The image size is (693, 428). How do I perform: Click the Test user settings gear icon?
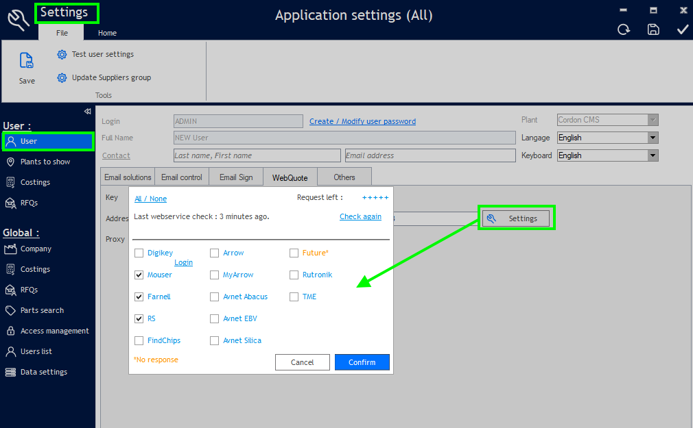pos(62,55)
